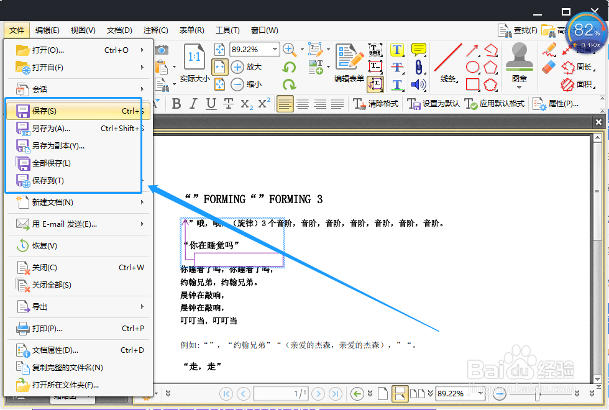Viewport: 609px width, 410px height.
Task: Click the zoom in 放大 button
Action: [247, 67]
